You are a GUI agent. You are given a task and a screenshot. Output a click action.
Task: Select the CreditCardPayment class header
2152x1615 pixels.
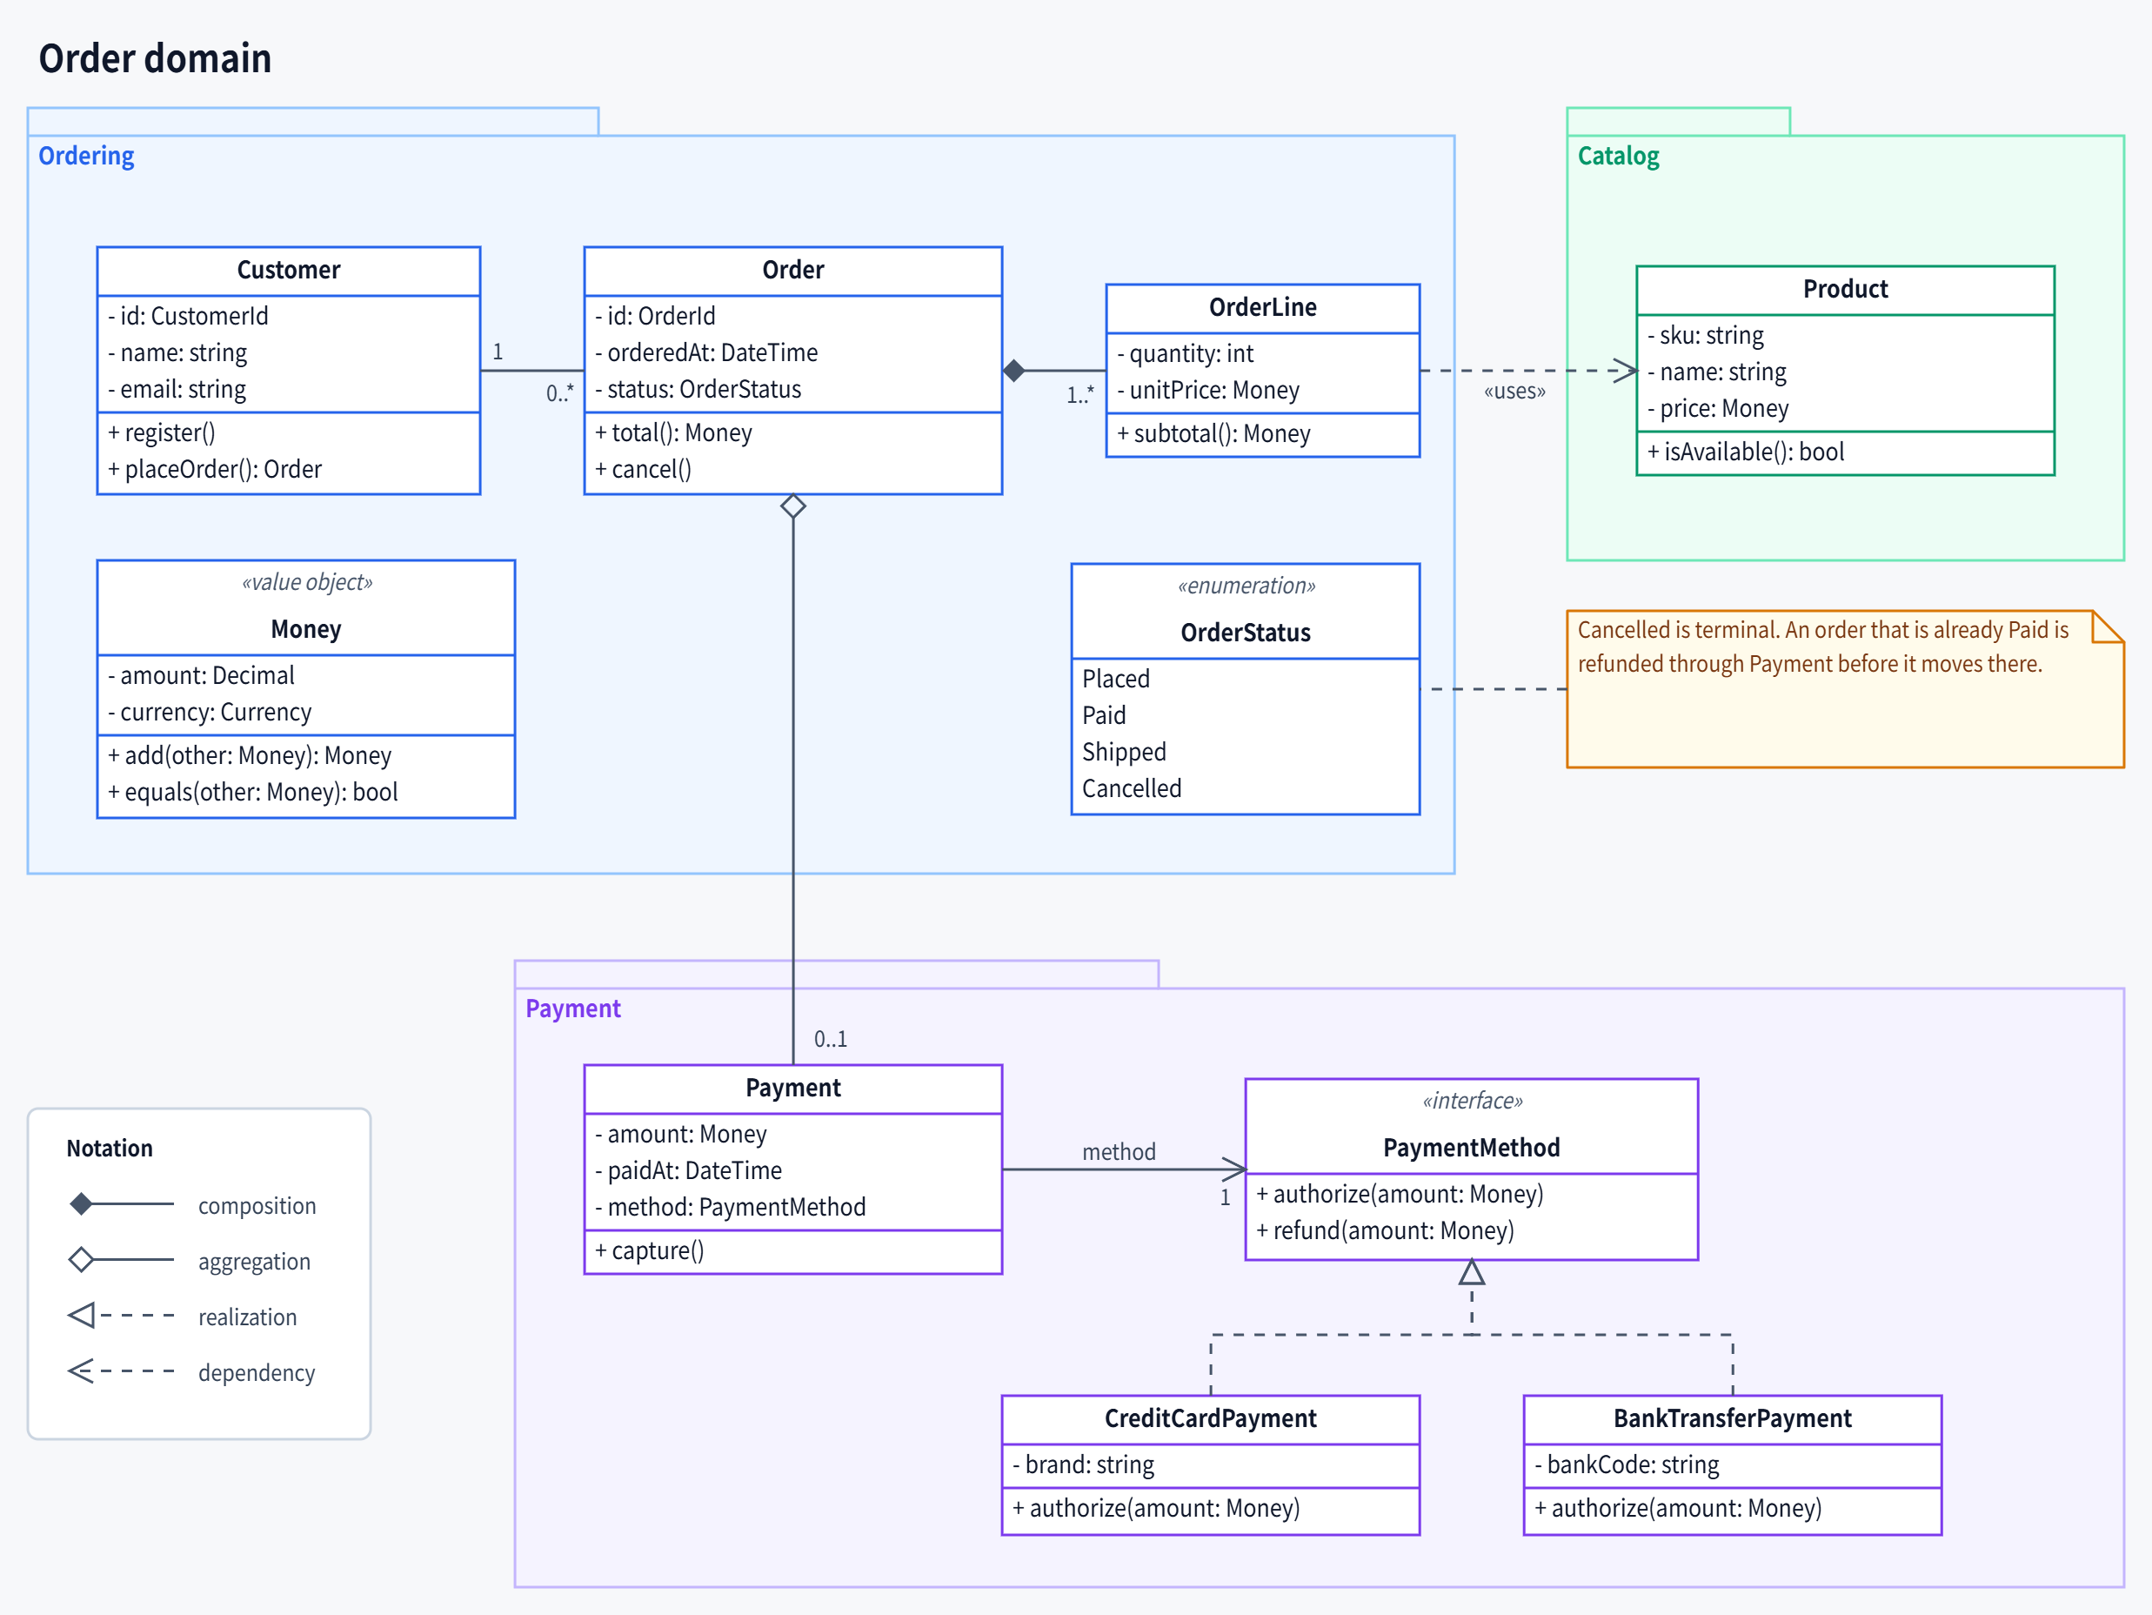pyautogui.click(x=1210, y=1418)
